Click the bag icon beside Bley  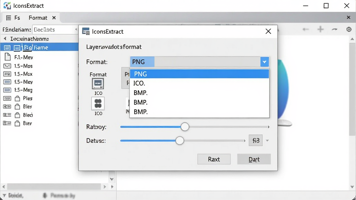pos(17,123)
